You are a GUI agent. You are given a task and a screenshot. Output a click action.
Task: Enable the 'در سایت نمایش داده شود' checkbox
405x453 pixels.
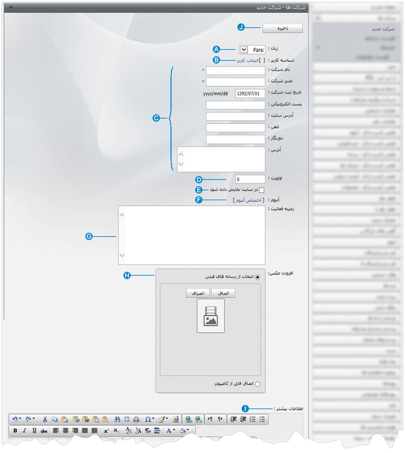tap(262, 190)
